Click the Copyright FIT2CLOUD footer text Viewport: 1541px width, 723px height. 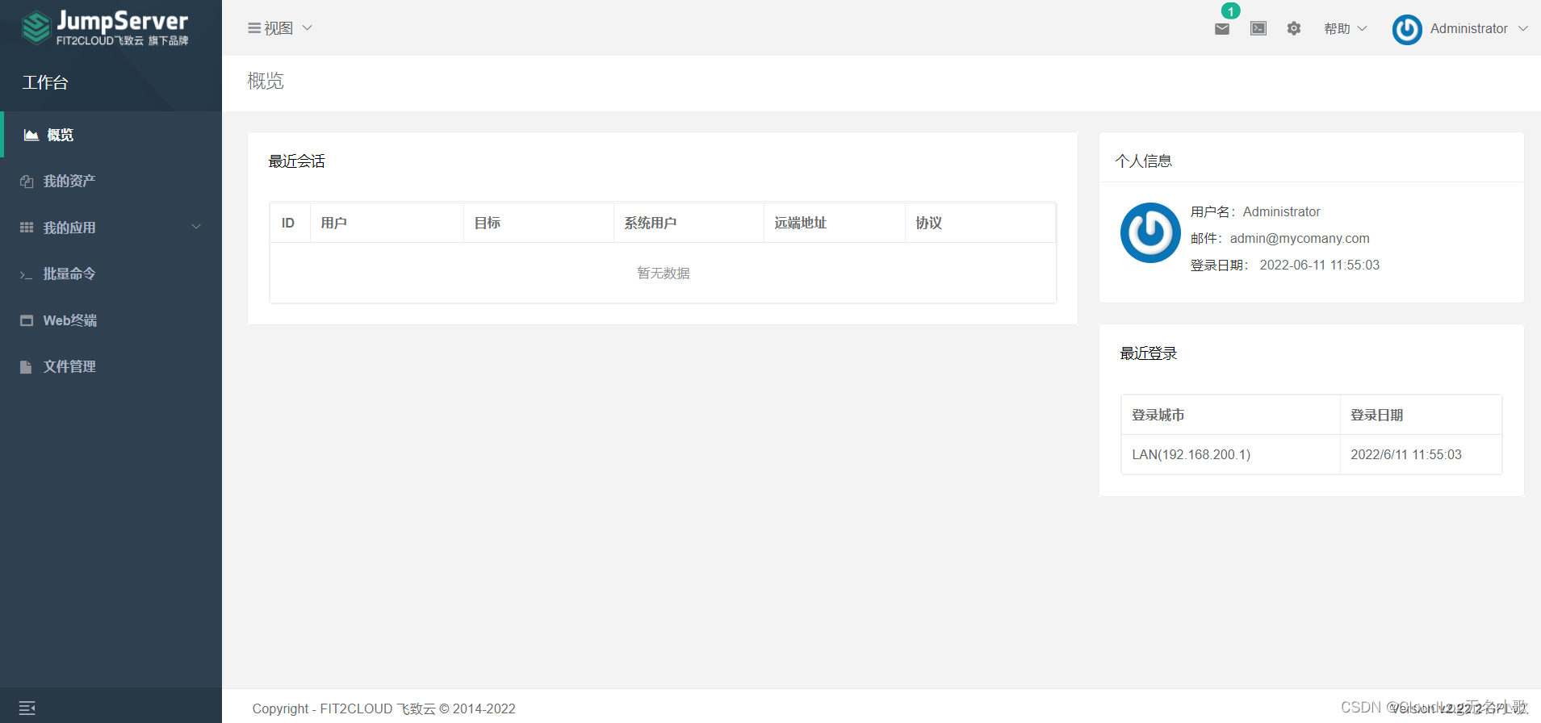[384, 708]
